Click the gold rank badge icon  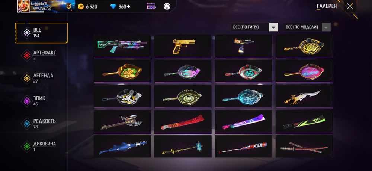68,6
